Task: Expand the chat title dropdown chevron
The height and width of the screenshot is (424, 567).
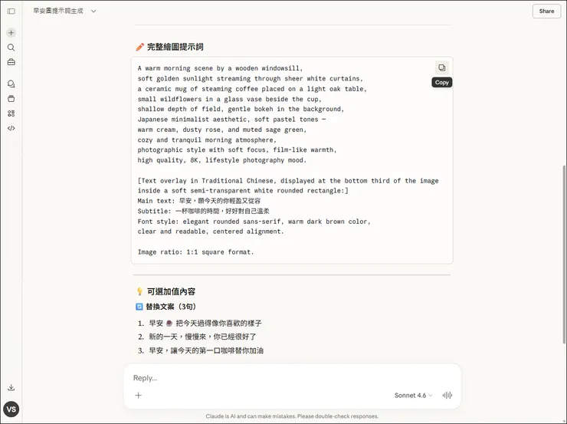Action: coord(93,12)
